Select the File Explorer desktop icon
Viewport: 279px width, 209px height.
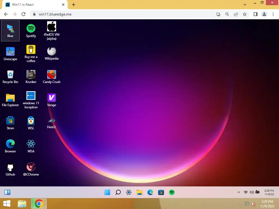click(10, 100)
